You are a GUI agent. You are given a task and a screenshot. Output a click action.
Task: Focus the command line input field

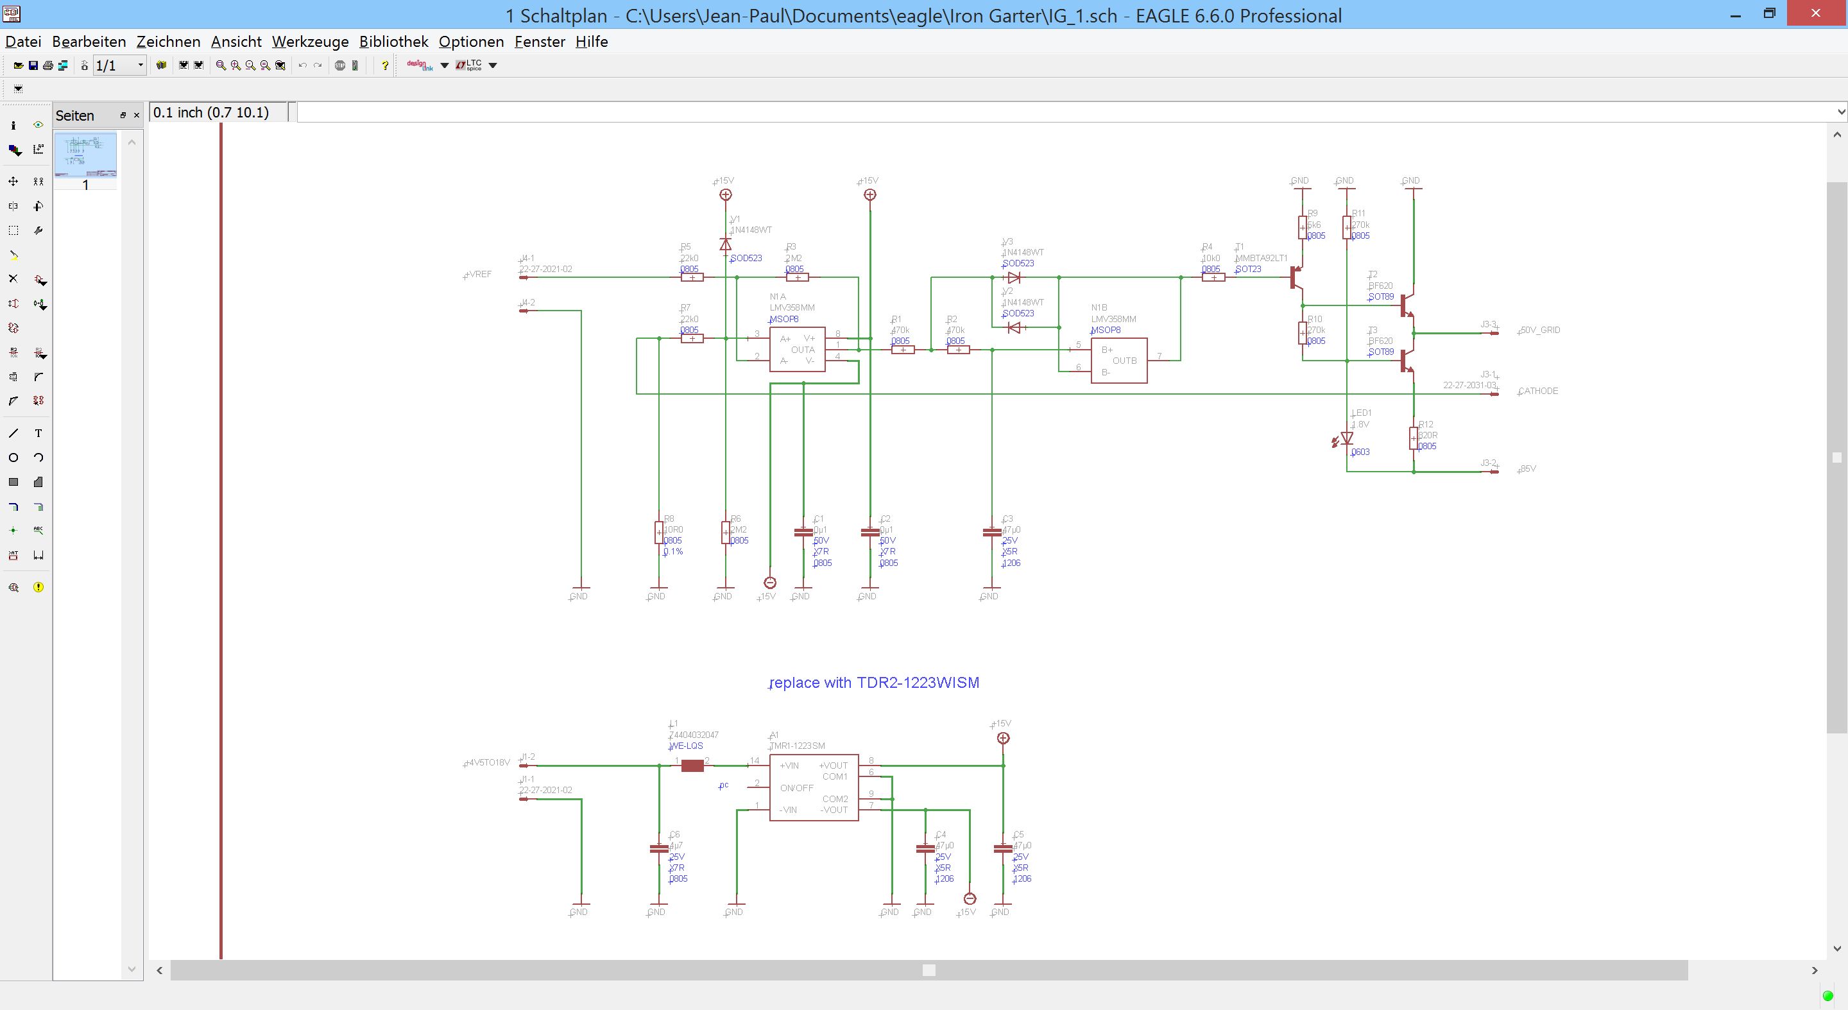pyautogui.click(x=1065, y=113)
